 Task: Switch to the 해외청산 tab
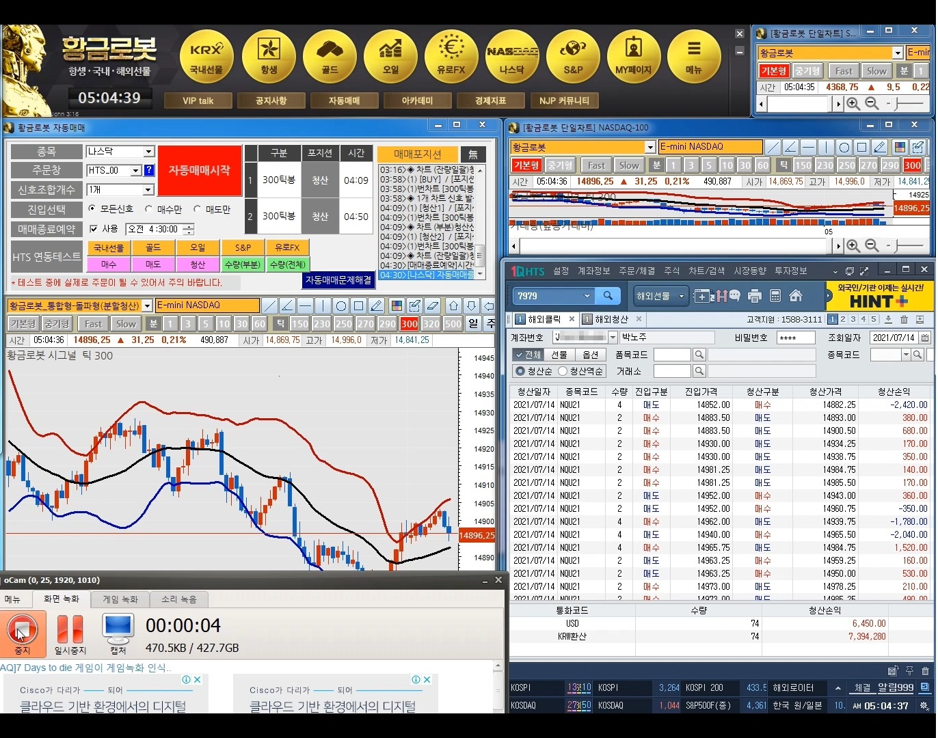point(611,319)
